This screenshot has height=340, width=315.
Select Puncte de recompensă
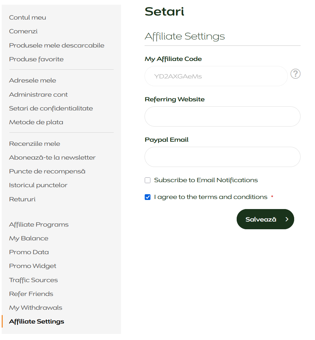click(x=47, y=171)
